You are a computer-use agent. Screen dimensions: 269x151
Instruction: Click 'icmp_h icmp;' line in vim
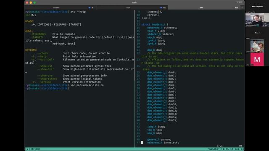pos(156,127)
